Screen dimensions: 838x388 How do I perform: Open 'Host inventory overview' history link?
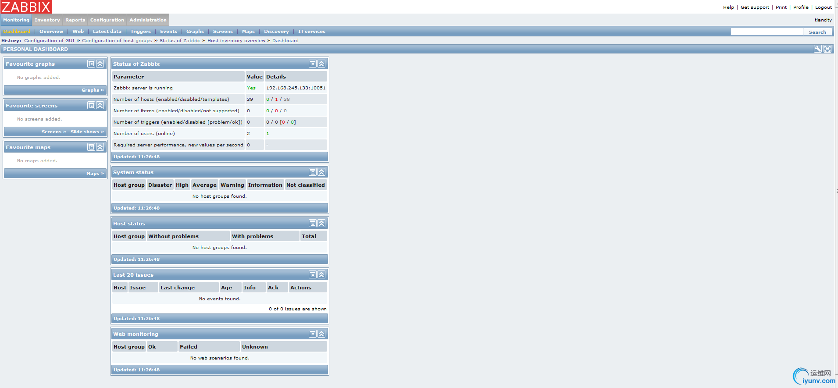(x=236, y=41)
